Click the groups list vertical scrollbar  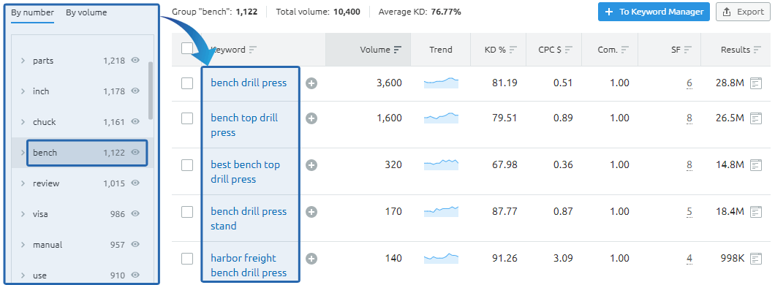pyautogui.click(x=151, y=91)
